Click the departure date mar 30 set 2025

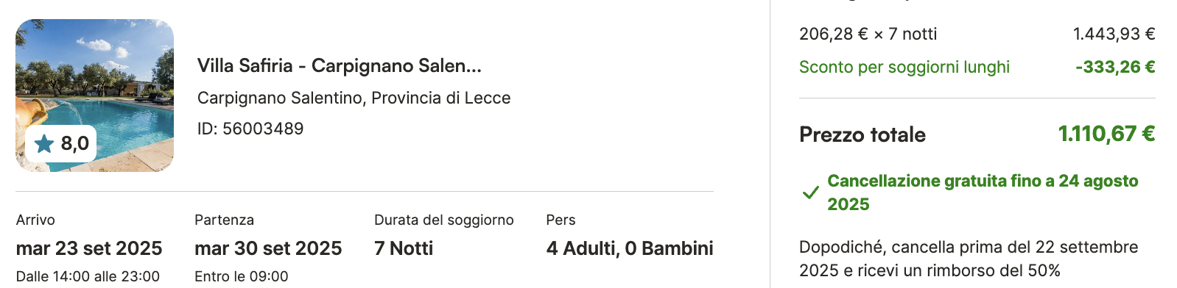[268, 248]
